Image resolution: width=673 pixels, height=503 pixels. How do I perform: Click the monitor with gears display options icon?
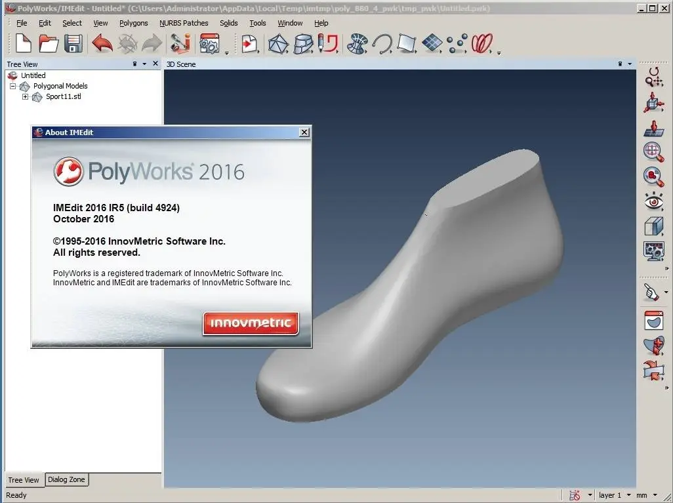pos(654,252)
